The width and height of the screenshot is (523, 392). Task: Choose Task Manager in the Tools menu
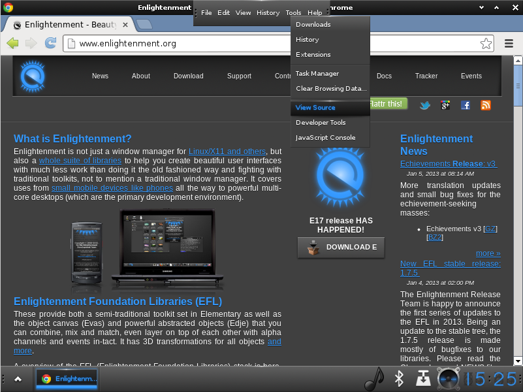pyautogui.click(x=317, y=74)
